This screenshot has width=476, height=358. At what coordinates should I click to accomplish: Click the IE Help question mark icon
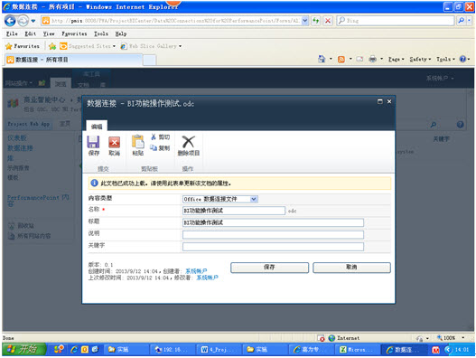pyautogui.click(x=462, y=60)
